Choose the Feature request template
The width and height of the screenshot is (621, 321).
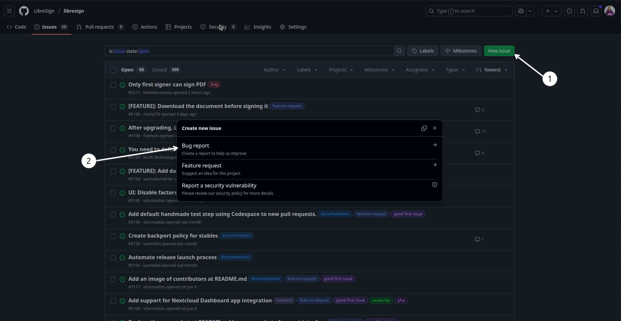tap(309, 169)
